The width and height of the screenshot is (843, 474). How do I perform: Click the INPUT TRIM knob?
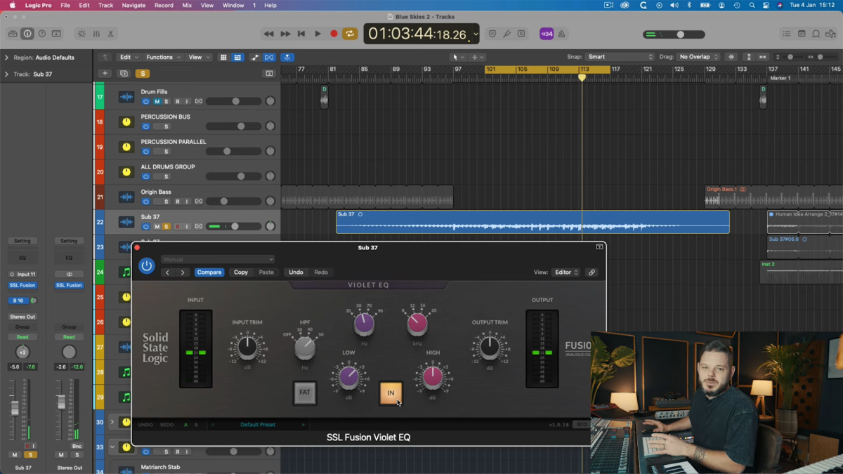247,346
